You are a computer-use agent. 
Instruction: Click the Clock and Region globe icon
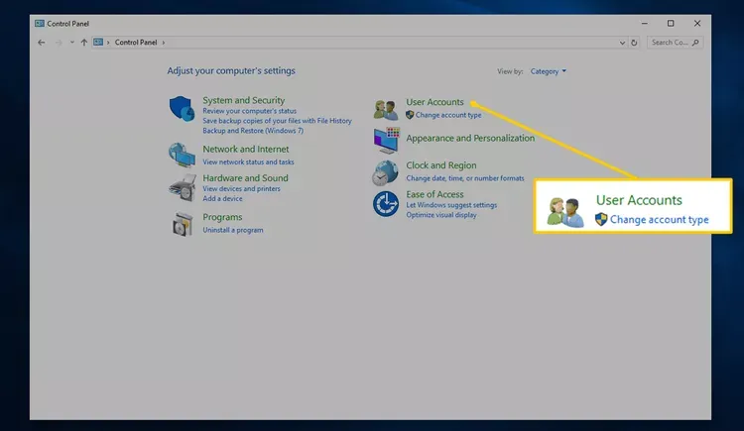click(385, 172)
